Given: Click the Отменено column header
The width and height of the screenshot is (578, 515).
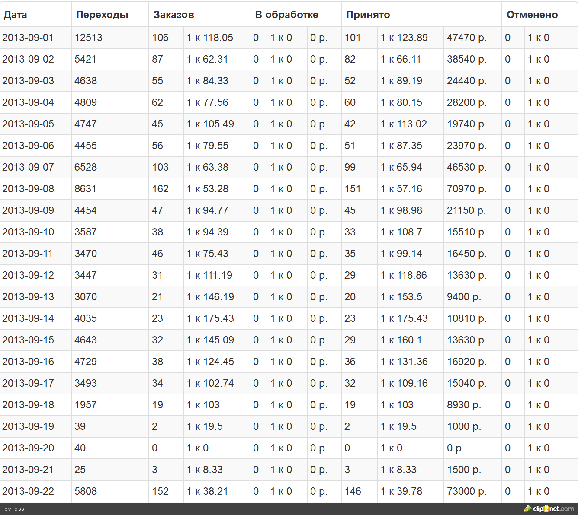Looking at the screenshot, I should click(532, 15).
